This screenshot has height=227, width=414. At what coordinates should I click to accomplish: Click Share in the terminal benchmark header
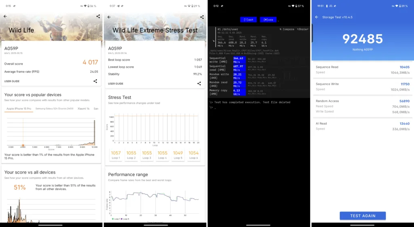(303, 29)
